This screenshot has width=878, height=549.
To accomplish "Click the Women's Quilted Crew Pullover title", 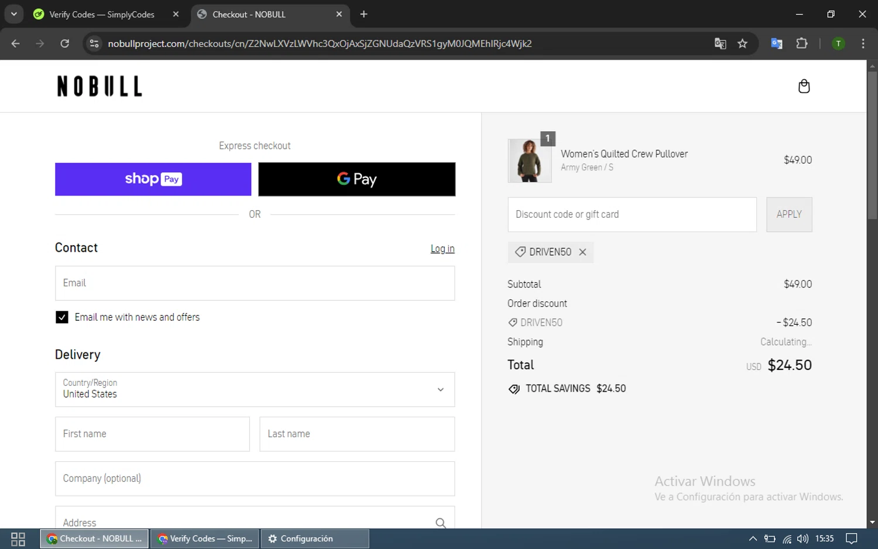I will (x=624, y=154).
